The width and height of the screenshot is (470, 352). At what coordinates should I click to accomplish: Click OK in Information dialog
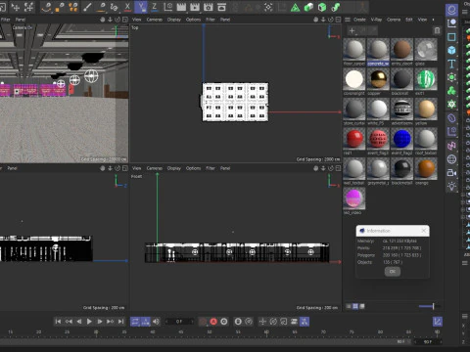pos(393,271)
